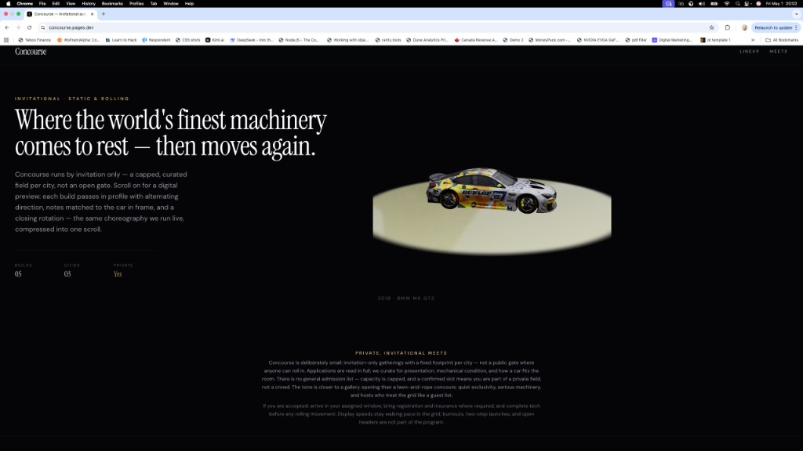
Task: Click the 'PRIVATE, INVITATIONAL MEETS' heading
Action: pyautogui.click(x=401, y=353)
